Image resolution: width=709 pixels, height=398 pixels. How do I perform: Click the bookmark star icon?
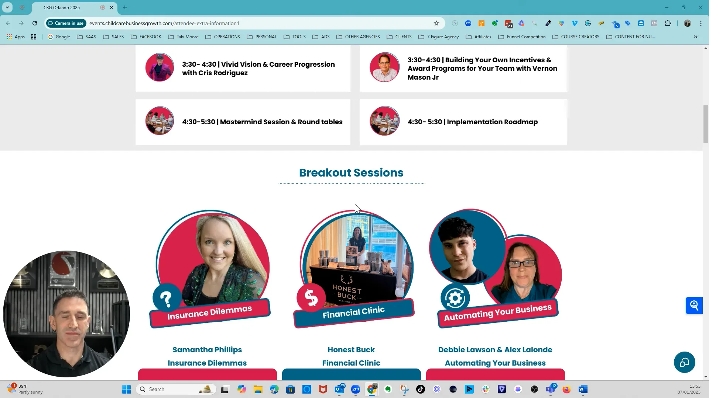436,23
